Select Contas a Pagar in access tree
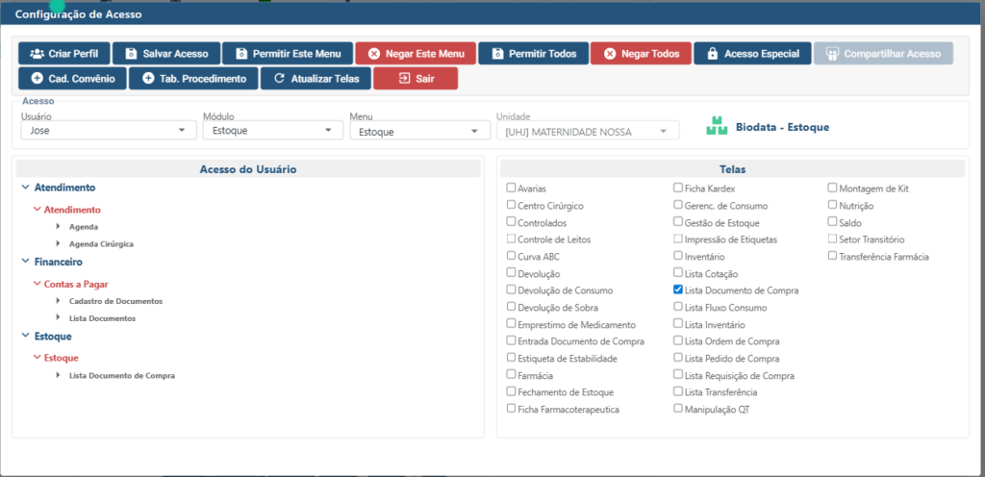 (x=75, y=285)
